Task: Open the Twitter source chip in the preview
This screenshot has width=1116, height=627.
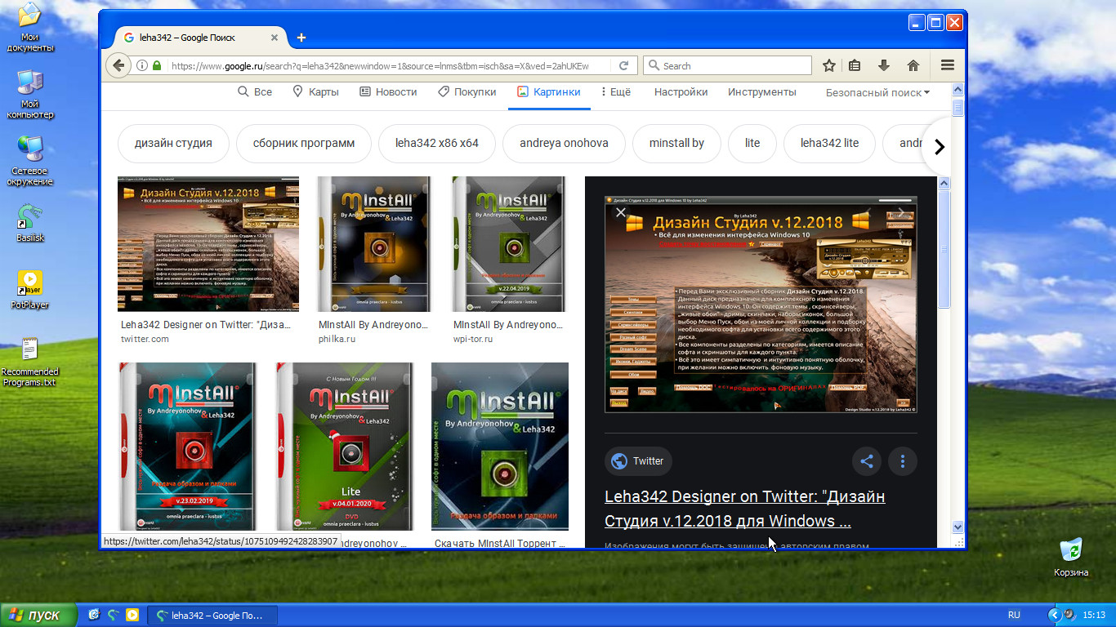Action: [x=638, y=461]
